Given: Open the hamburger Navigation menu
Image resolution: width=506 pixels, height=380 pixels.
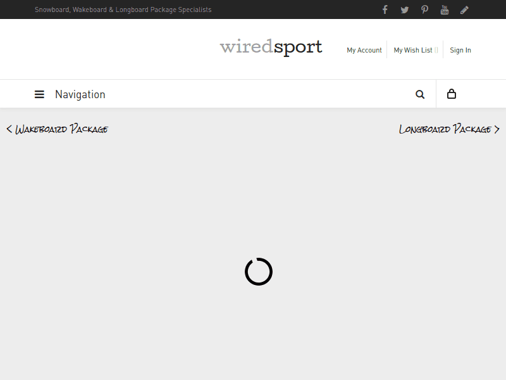Looking at the screenshot, I should coord(39,94).
